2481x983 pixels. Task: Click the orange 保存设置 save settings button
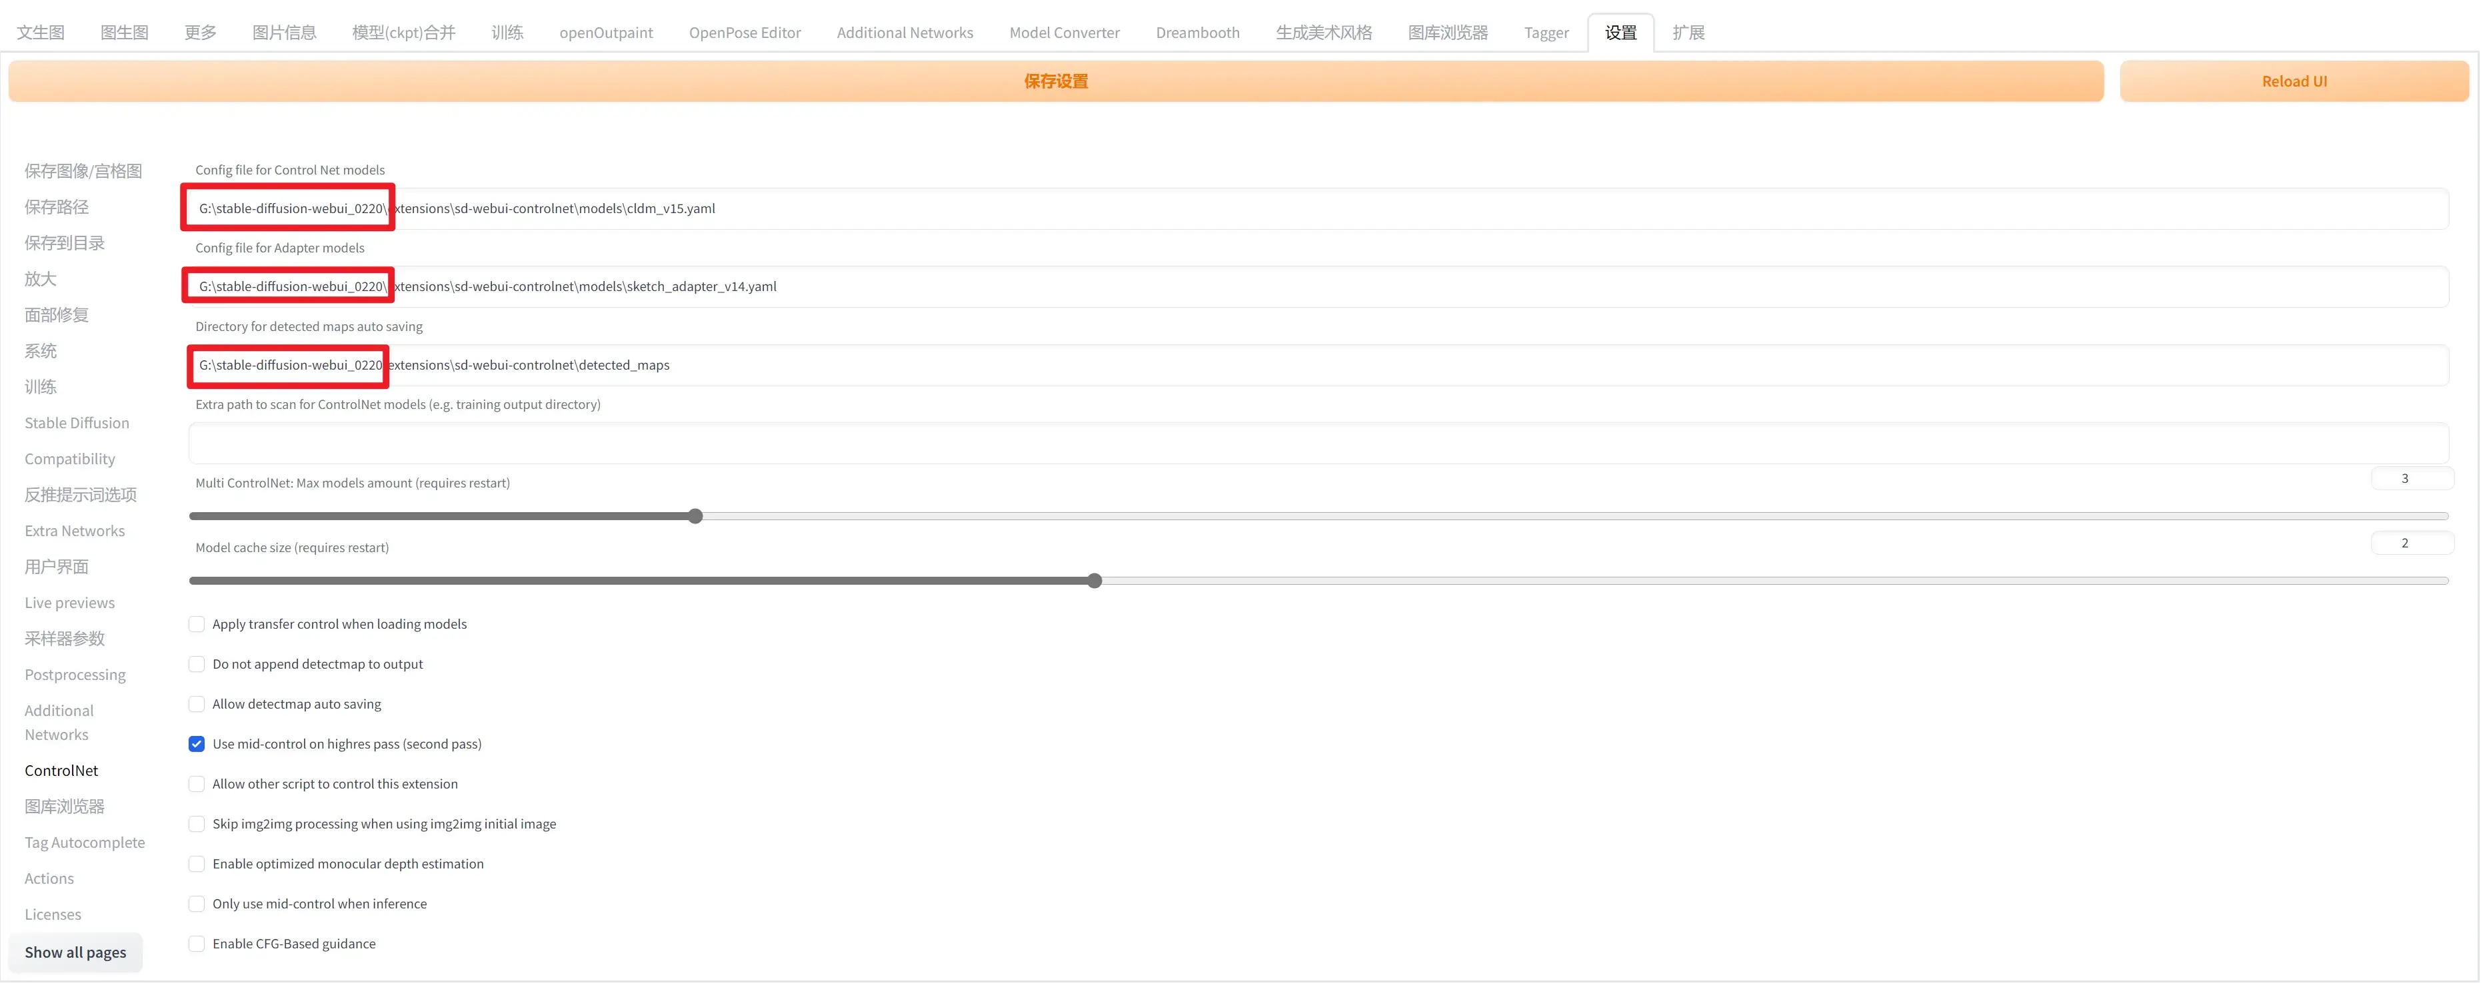click(x=1056, y=82)
